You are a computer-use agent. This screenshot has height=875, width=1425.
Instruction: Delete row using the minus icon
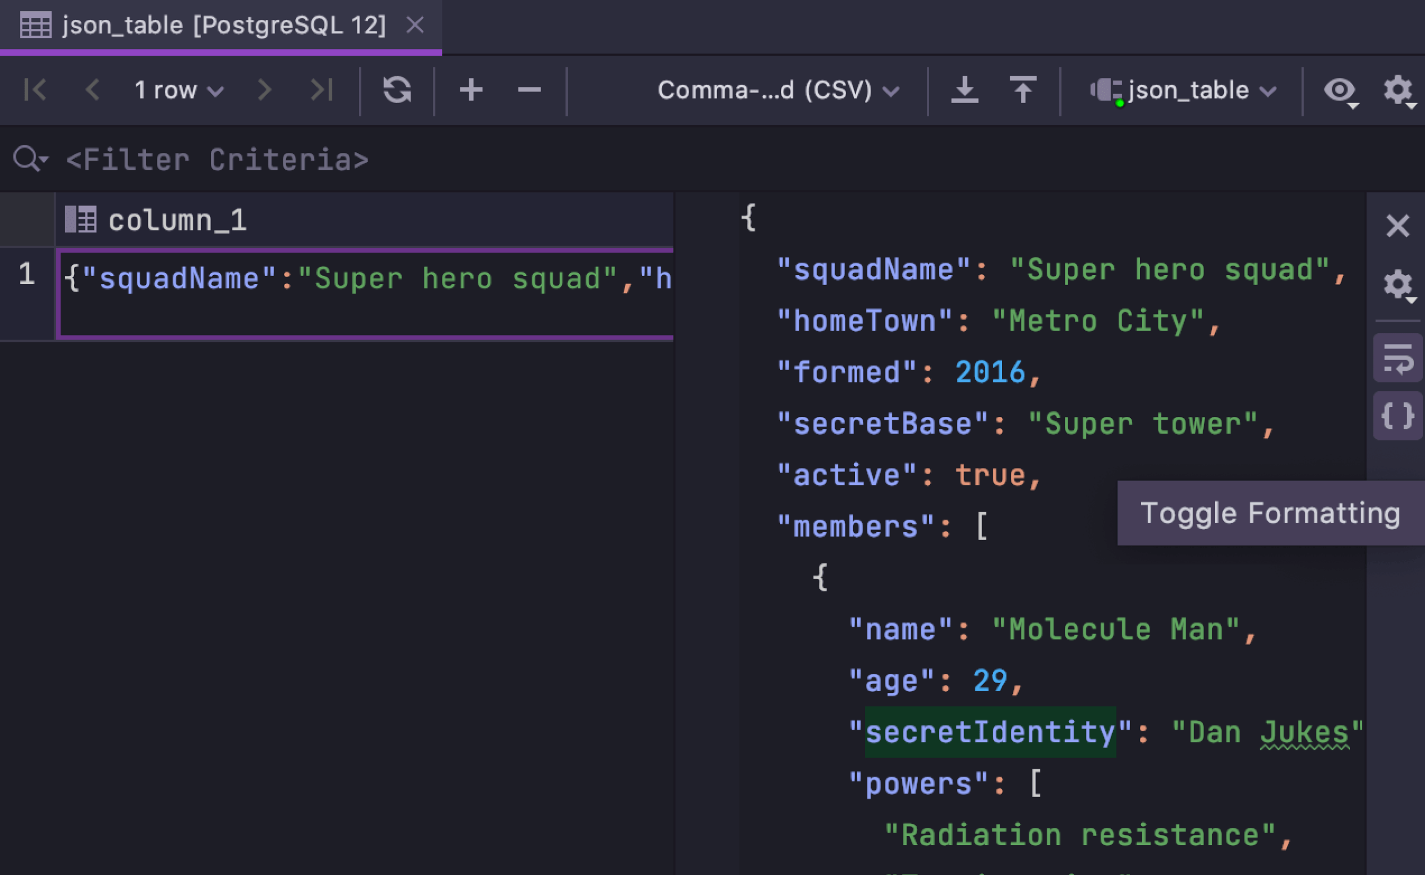tap(529, 90)
